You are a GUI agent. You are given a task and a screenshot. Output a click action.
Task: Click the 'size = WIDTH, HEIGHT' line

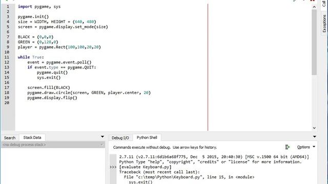pos(57,21)
